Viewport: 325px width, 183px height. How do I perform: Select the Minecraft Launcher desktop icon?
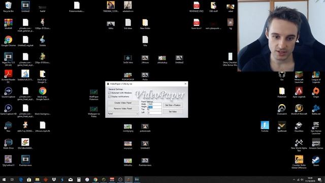299,77
